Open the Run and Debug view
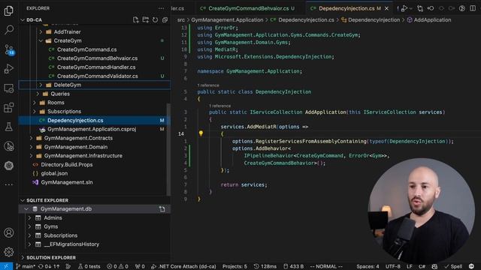This screenshot has height=270, width=481. [8, 69]
